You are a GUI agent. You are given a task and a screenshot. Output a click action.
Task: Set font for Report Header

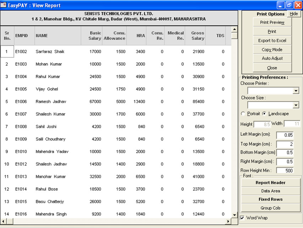[271, 183]
